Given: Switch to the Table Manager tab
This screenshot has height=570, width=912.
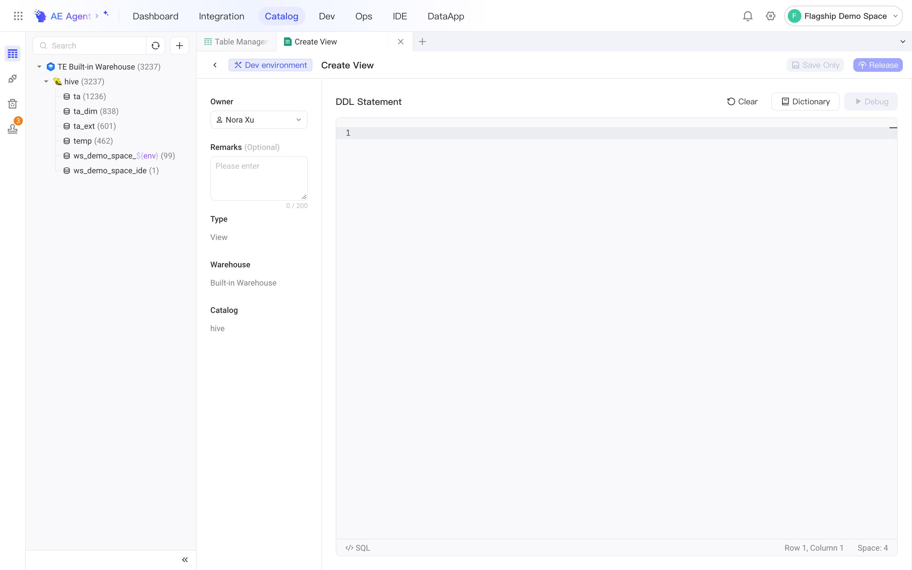Looking at the screenshot, I should pos(236,42).
